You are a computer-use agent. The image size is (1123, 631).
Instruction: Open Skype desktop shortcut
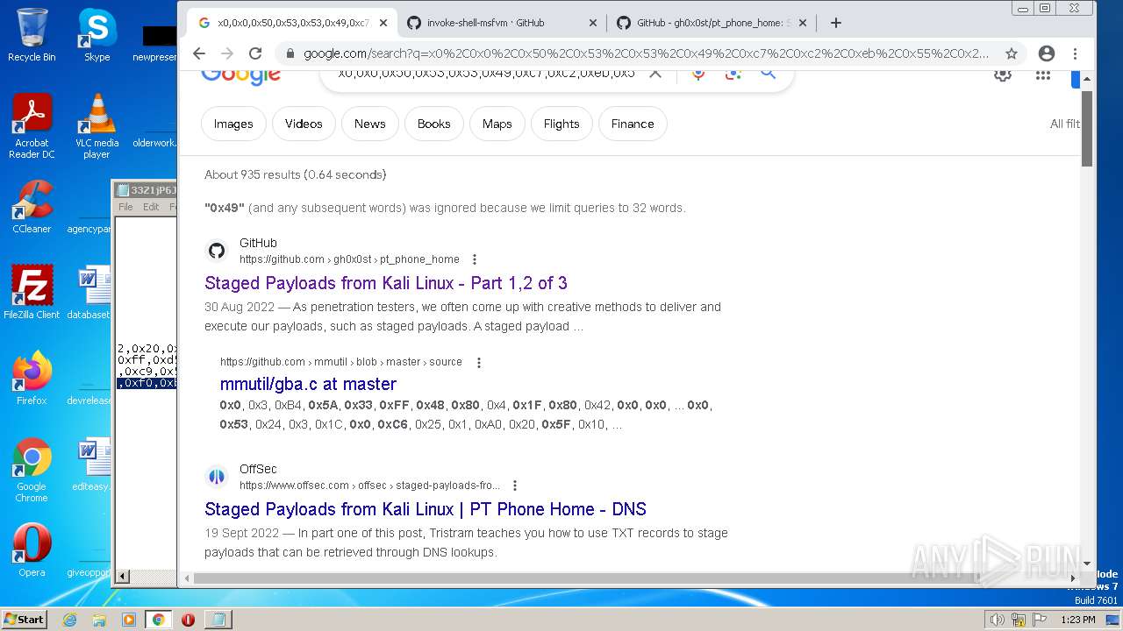(97, 35)
